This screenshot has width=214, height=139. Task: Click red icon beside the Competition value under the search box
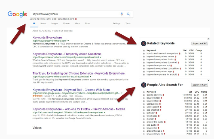[x=76, y=19]
